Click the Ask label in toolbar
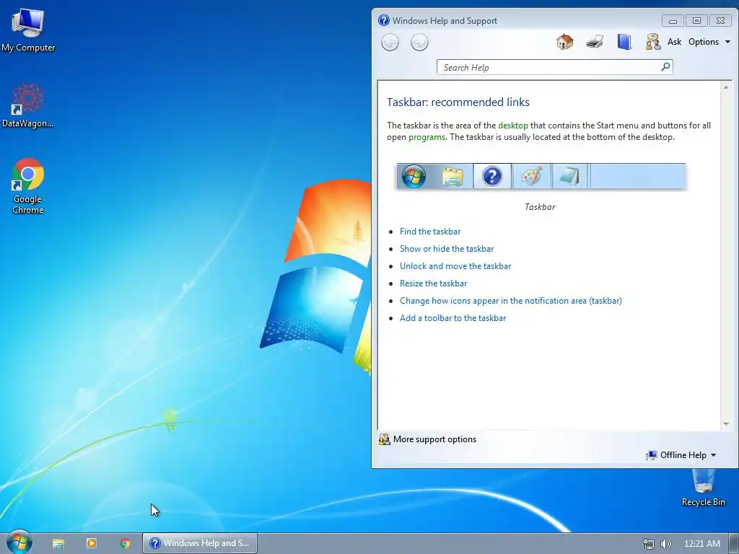 [x=674, y=42]
